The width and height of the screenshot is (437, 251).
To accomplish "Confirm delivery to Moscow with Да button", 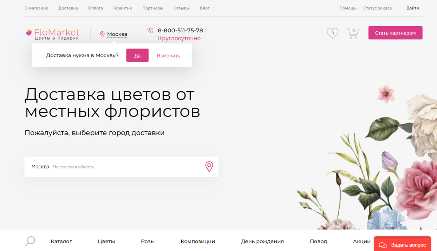I will (137, 55).
